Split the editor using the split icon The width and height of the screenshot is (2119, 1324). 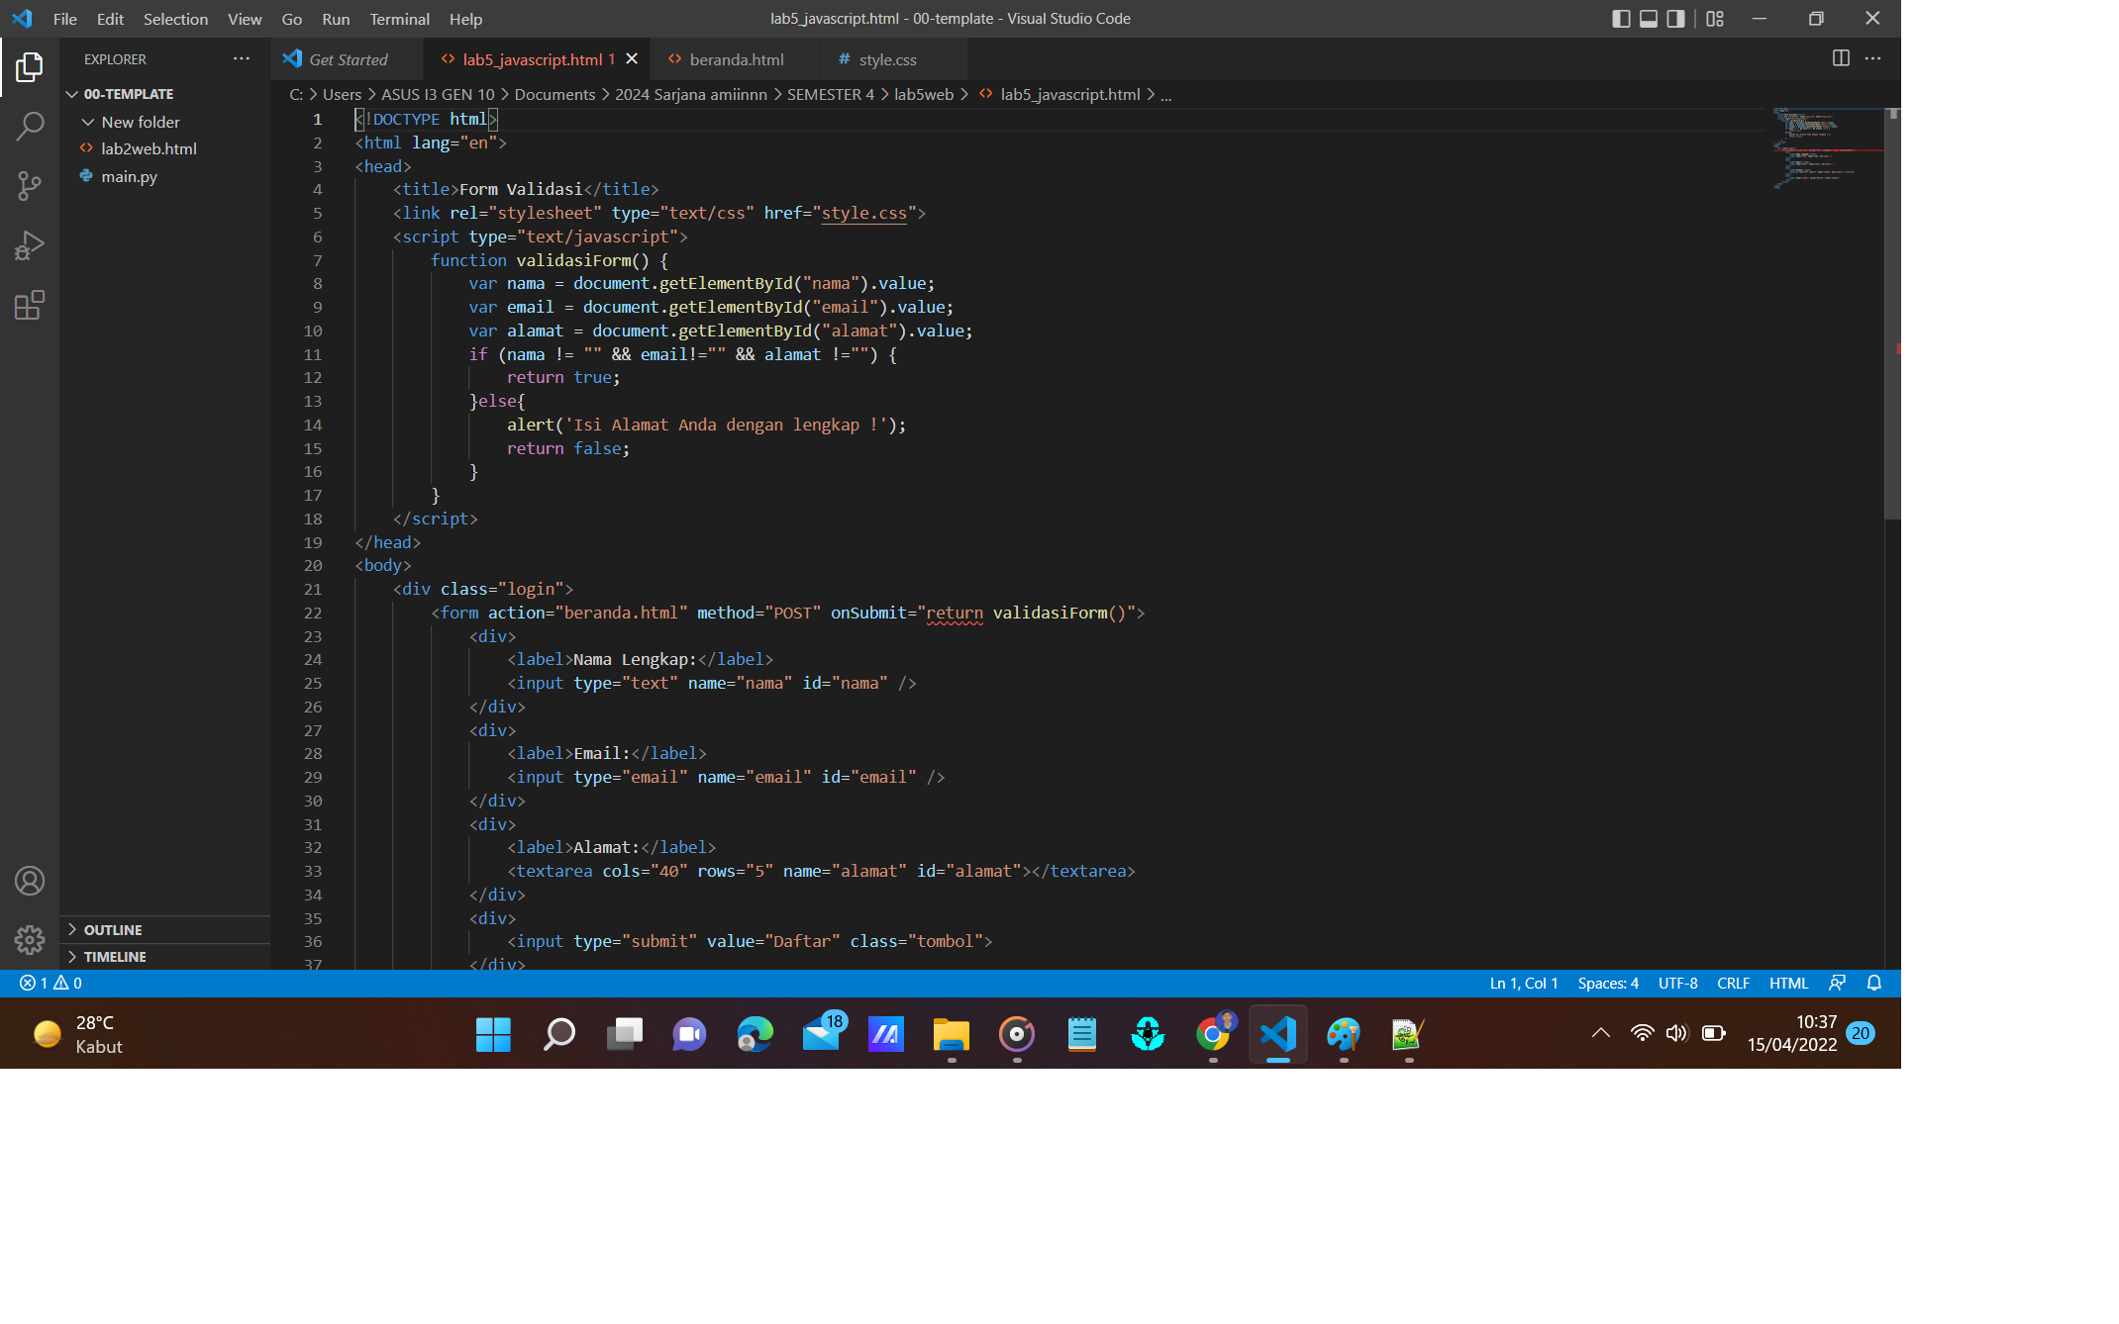(x=1841, y=58)
